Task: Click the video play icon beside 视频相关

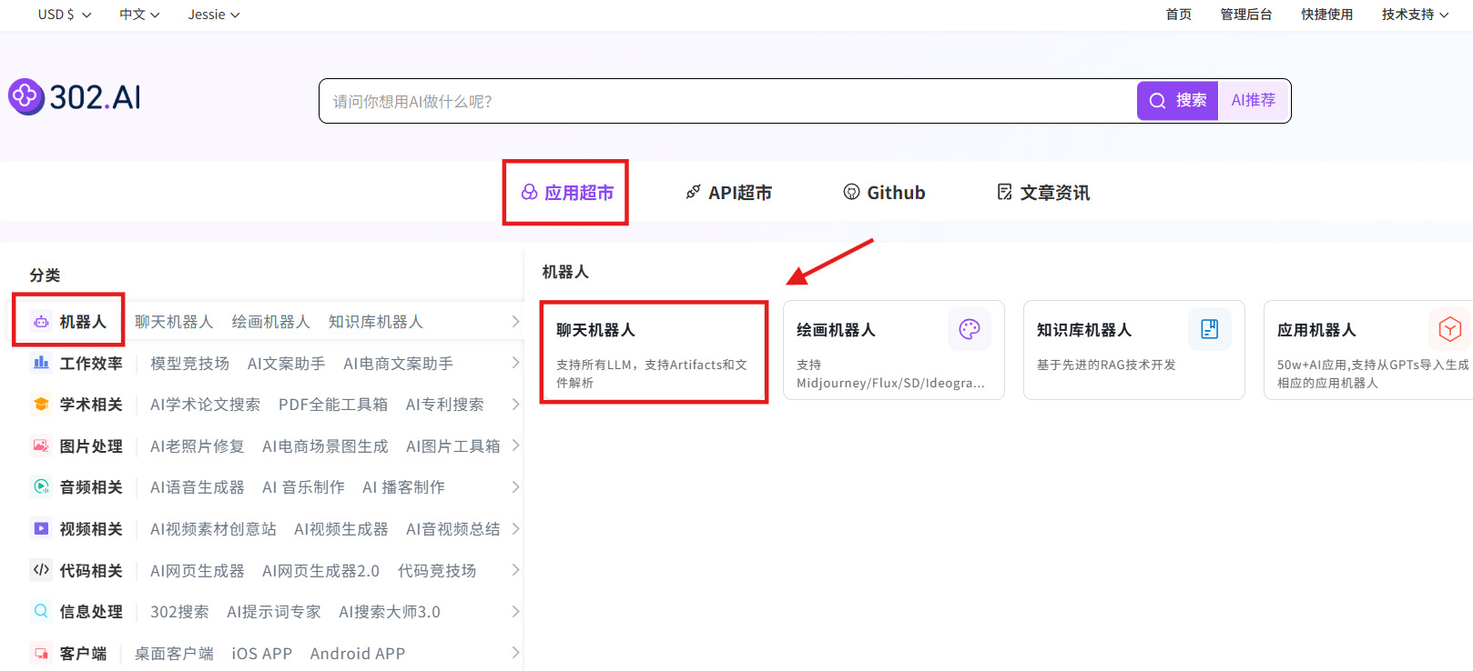Action: point(41,528)
